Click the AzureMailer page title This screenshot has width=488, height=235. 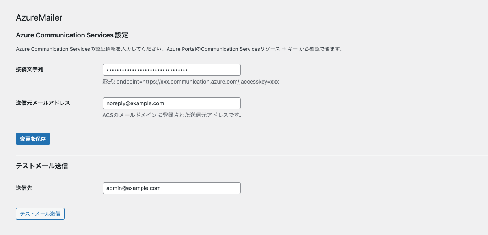click(39, 18)
